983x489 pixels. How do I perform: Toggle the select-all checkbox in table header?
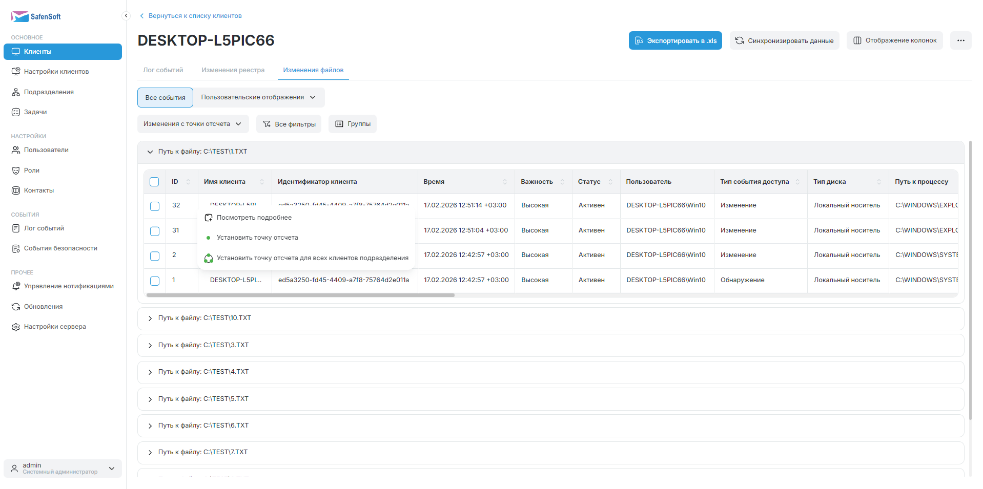154,182
